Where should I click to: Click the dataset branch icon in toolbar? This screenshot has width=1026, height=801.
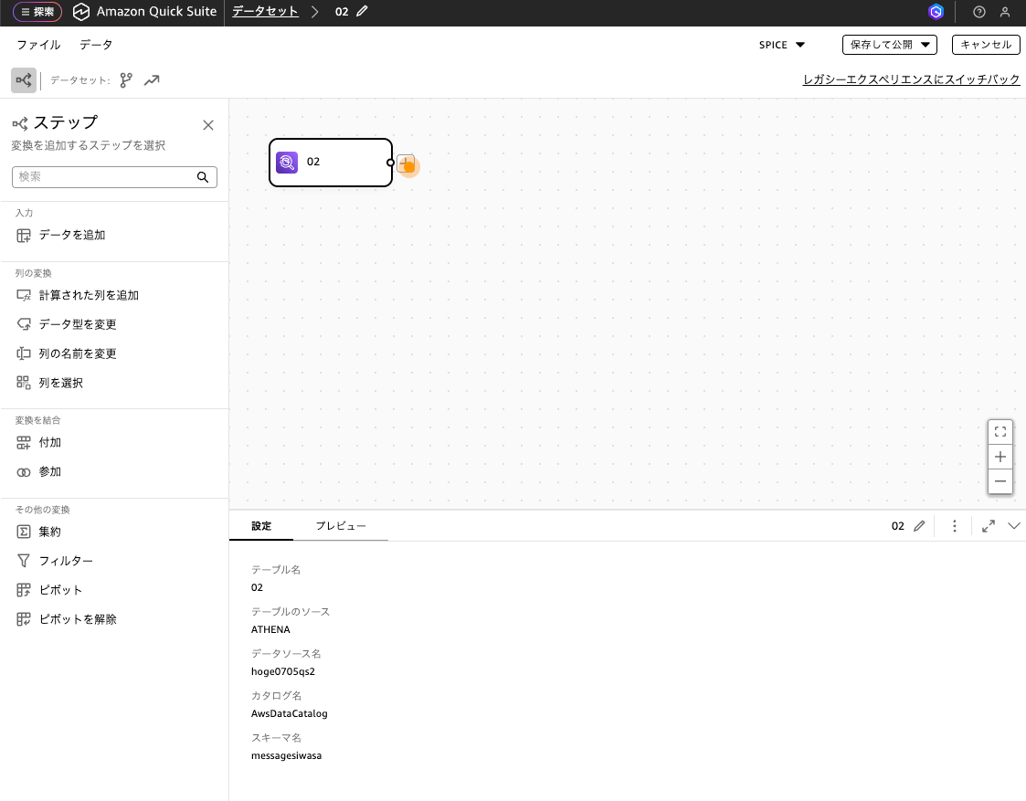[x=126, y=80]
